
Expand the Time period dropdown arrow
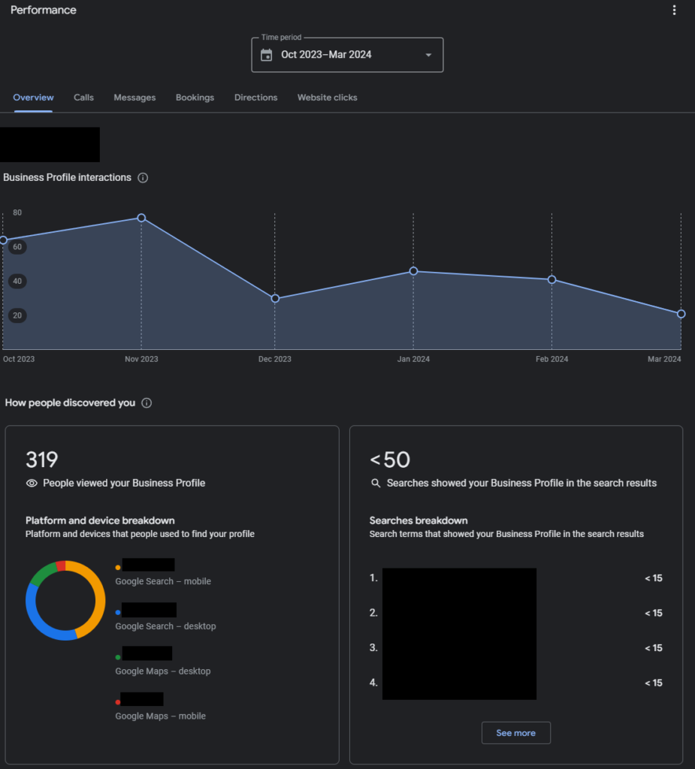point(428,55)
